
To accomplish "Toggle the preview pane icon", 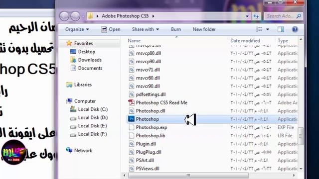I will pos(281,29).
